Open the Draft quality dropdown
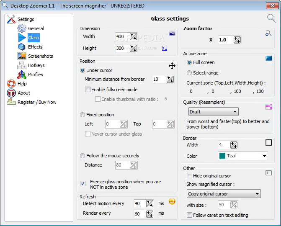Image resolution: width=281 pixels, height=226 pixels. (213, 112)
